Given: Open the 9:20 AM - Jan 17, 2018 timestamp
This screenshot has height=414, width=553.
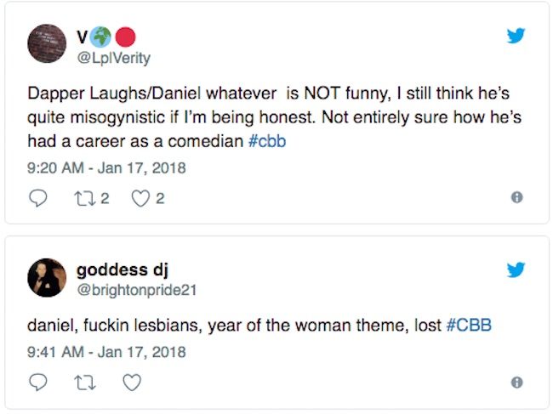Looking at the screenshot, I should coord(107,167).
